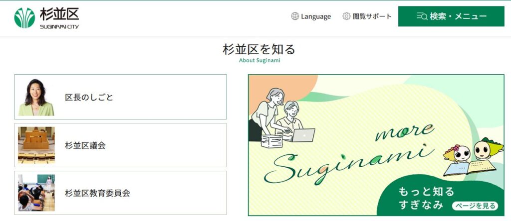Click the illustration of two people at a laptop
This screenshot has width=511, height=221.
(x=282, y=118)
